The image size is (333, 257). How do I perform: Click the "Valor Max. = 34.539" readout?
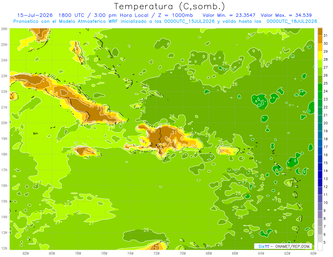(x=286, y=15)
